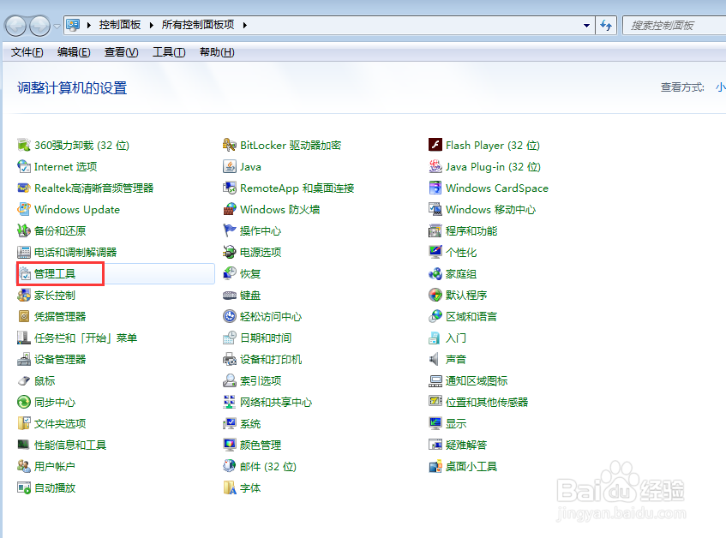The width and height of the screenshot is (726, 538).
Task: Open the 凭据管理器 icon
Action: point(24,316)
